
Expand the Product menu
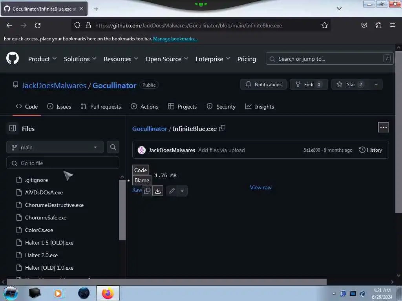[42, 59]
